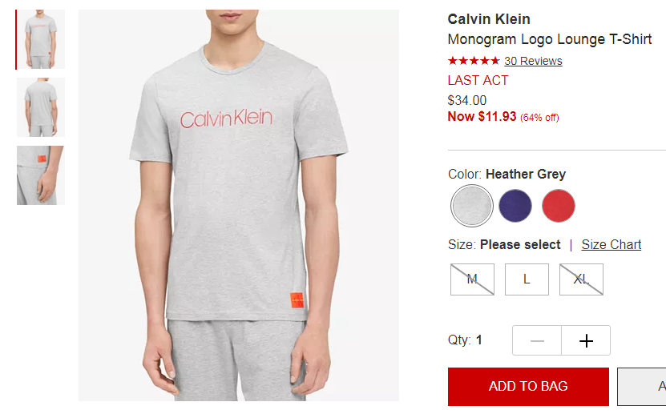
Task: Select the front view thumbnail
Action: point(41,39)
